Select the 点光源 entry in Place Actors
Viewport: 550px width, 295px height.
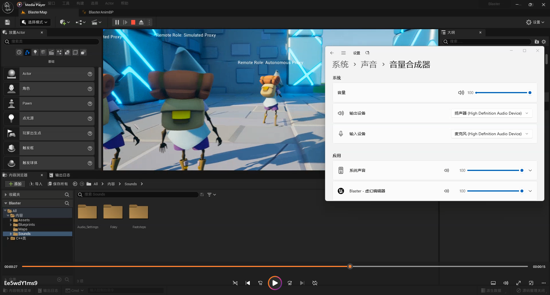[x=49, y=118]
